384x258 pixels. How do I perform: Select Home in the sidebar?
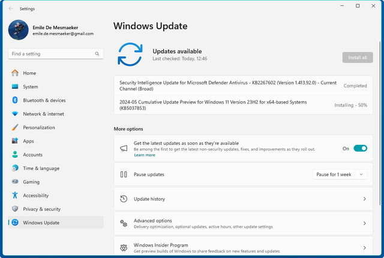point(56,73)
